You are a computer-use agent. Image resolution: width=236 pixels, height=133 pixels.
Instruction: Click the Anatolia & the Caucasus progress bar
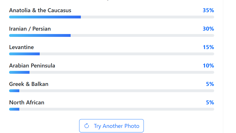tap(111, 17)
